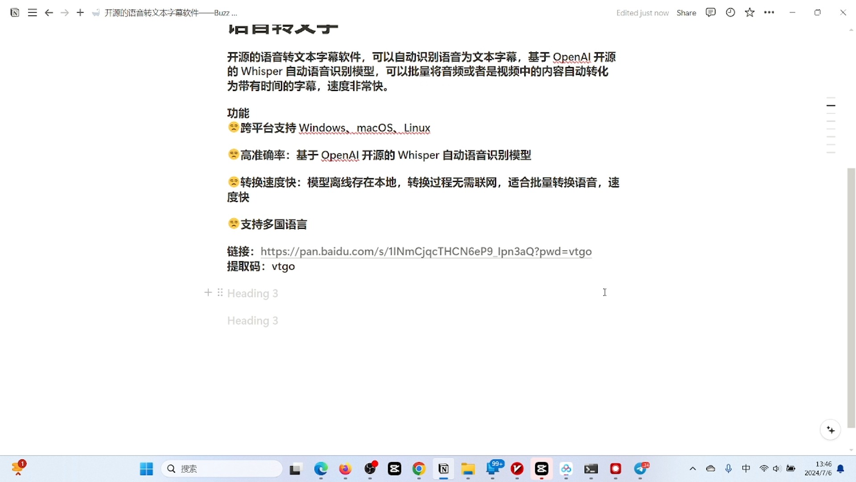Open Google Chrome from taskbar
856x482 pixels.
[419, 469]
